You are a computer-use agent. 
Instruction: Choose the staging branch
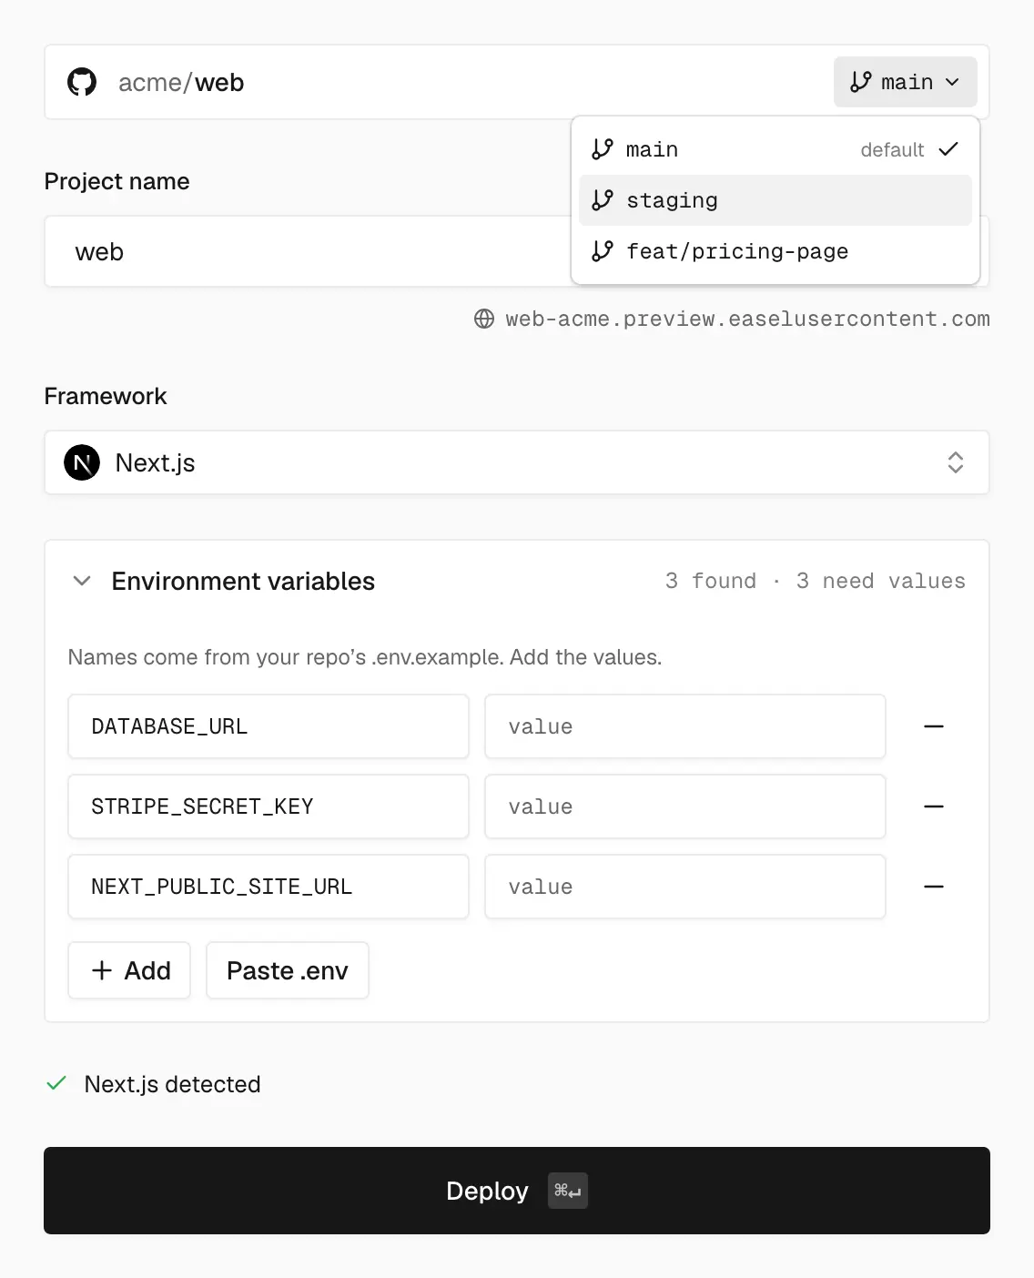coord(775,200)
